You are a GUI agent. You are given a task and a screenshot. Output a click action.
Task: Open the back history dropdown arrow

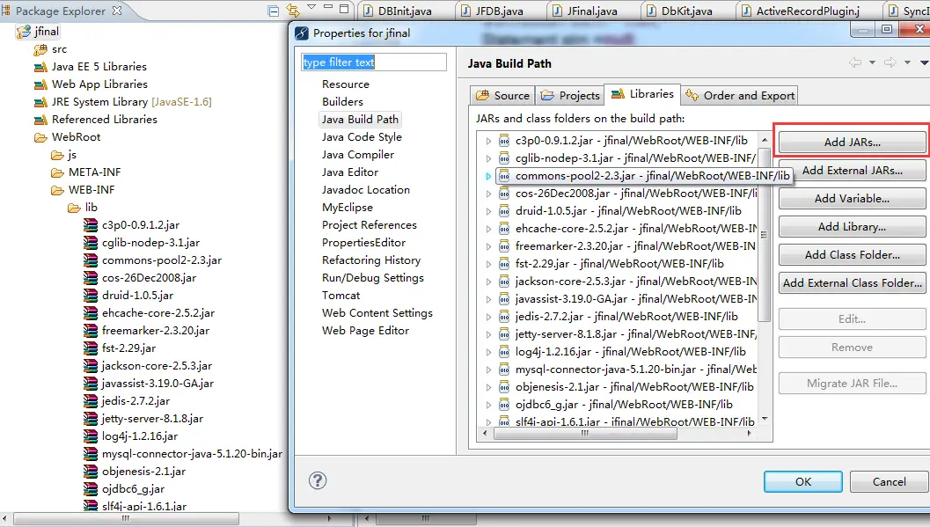[x=872, y=62]
